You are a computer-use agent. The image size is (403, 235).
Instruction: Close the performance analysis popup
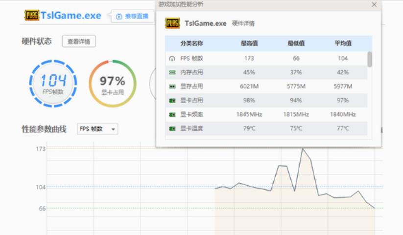pos(374,4)
